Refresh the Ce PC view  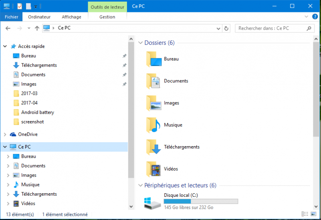pos(226,28)
